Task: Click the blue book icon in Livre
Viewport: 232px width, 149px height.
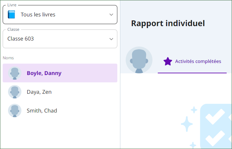Action: [x=11, y=14]
